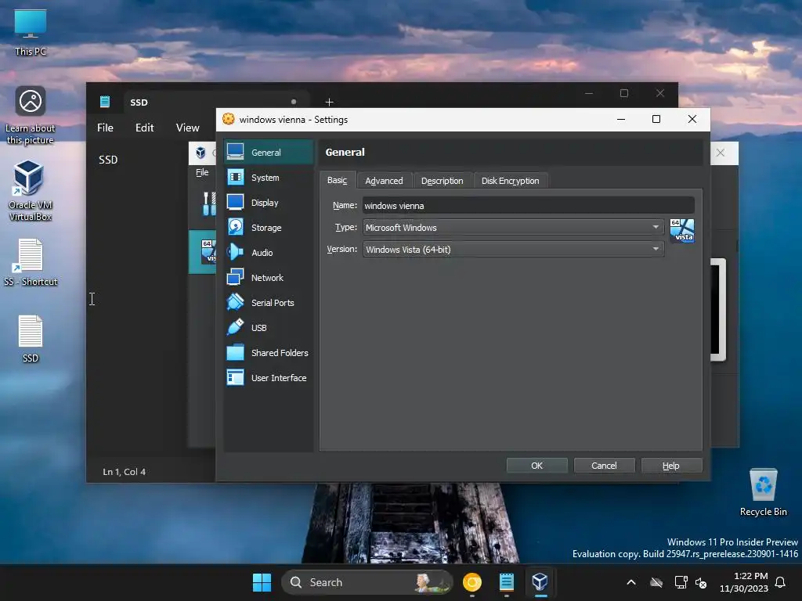The image size is (802, 601).
Task: Click the taskbar Search box
Action: pyautogui.click(x=367, y=582)
